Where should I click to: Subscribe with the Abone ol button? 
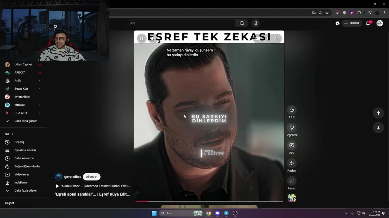tap(91, 177)
